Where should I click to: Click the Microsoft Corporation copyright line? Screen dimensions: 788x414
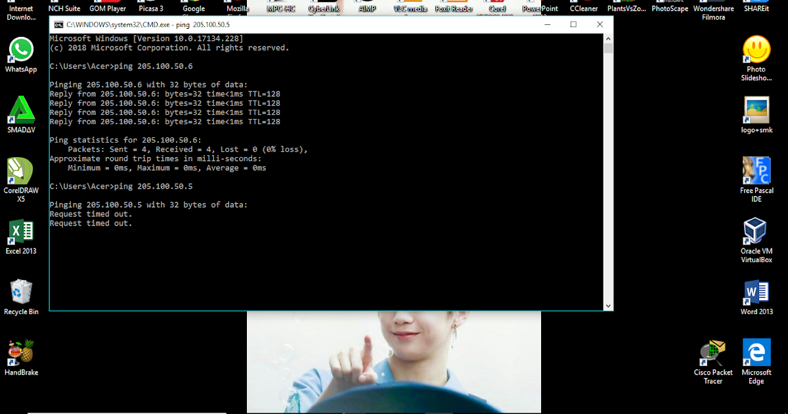pyautogui.click(x=169, y=48)
